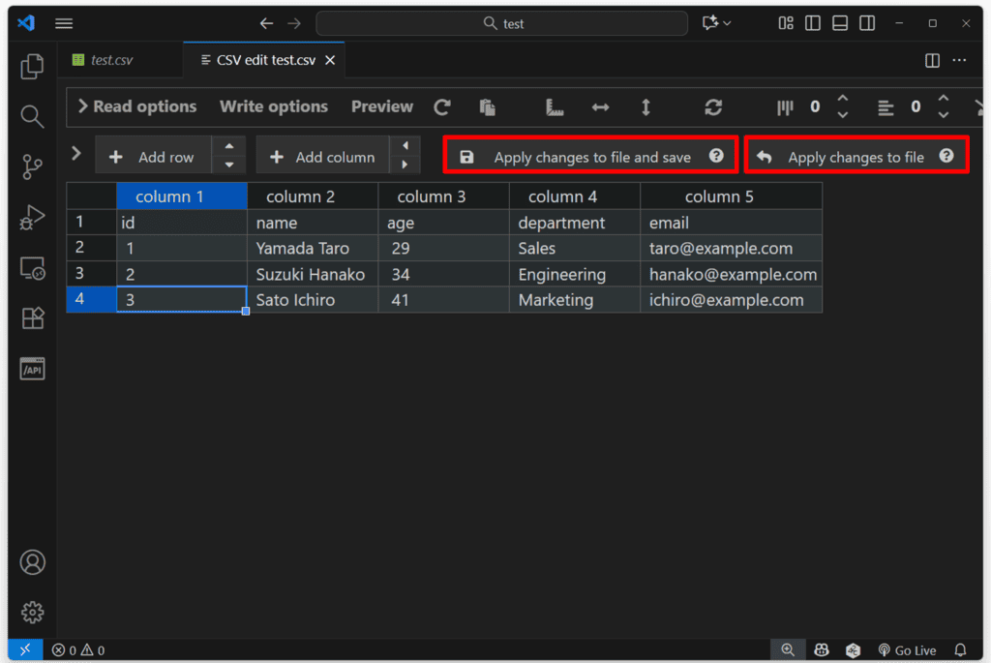Screen dimensions: 991x663
Task: Click the paste clipboard icon in CSV toolbar
Action: click(x=487, y=107)
